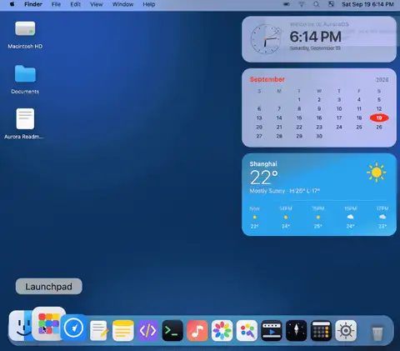Image resolution: width=400 pixels, height=351 pixels.
Task: Click the Finder face icon in dock
Action: coord(21,326)
